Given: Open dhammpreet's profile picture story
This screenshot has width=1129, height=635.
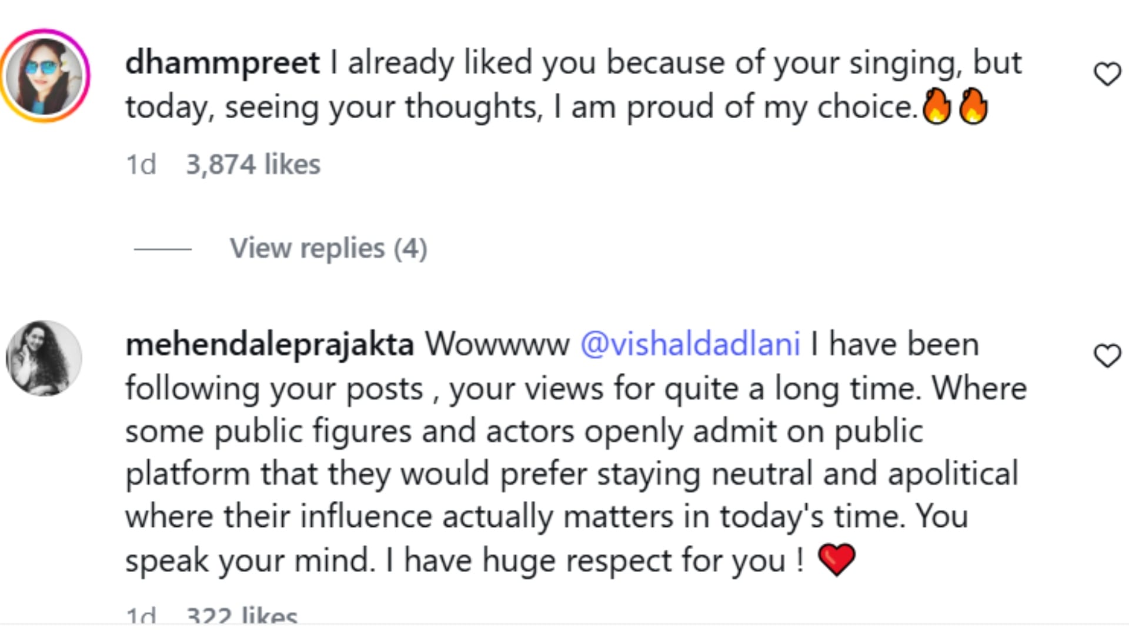Looking at the screenshot, I should point(45,75).
